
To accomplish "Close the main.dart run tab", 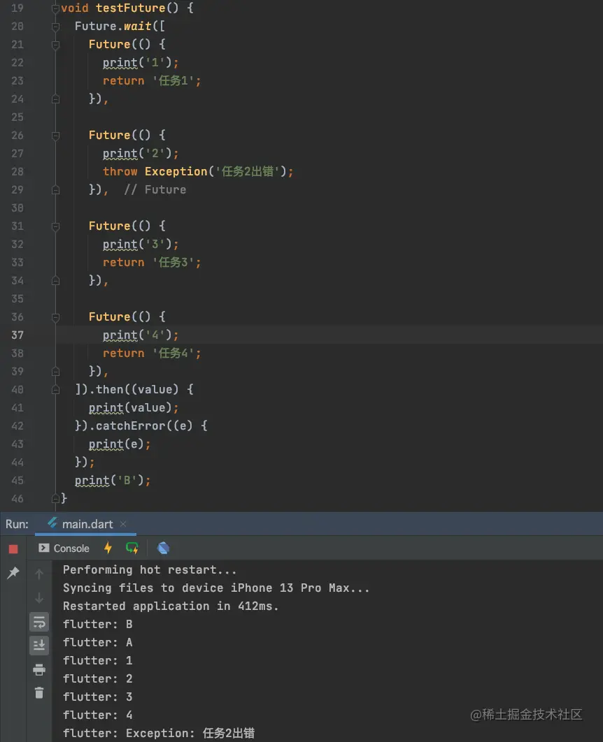I will (x=123, y=524).
